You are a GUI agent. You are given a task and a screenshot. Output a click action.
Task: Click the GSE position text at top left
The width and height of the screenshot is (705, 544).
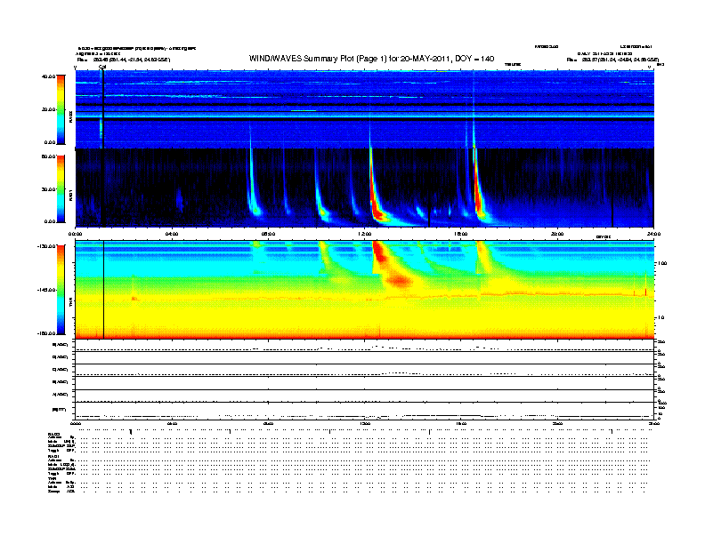tap(124, 60)
